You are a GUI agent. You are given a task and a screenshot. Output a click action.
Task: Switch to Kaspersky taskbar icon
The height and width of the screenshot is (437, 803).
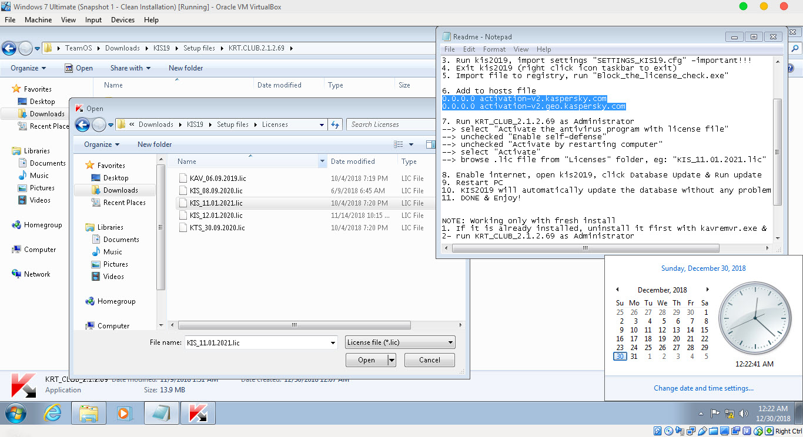pos(198,413)
